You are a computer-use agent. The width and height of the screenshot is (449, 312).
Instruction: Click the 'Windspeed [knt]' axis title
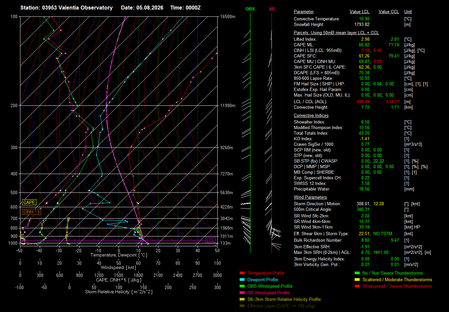119,268
